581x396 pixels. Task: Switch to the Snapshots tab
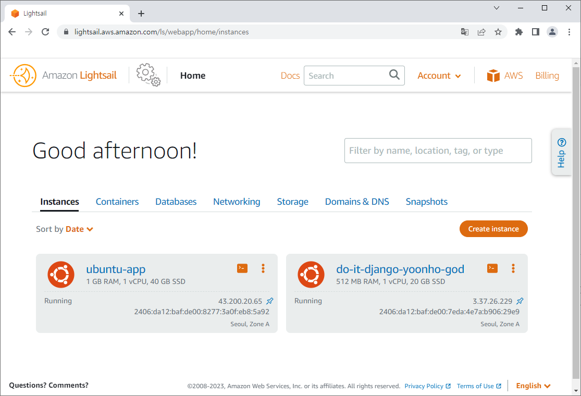pos(426,202)
